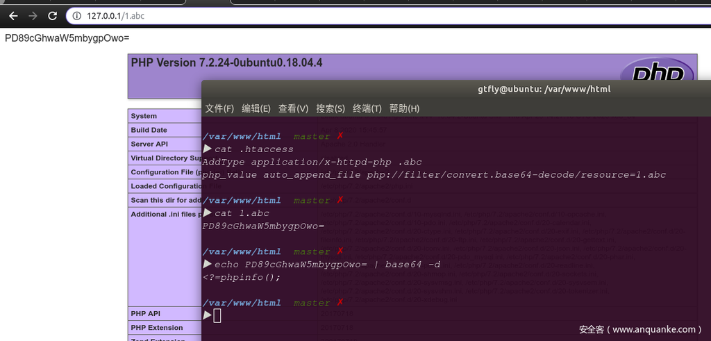Image resolution: width=711 pixels, height=341 pixels.
Task: Click the red X after the first 'master'
Action: point(340,136)
